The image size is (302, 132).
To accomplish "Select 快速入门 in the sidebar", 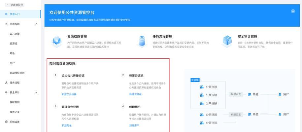I will (x=20, y=14).
